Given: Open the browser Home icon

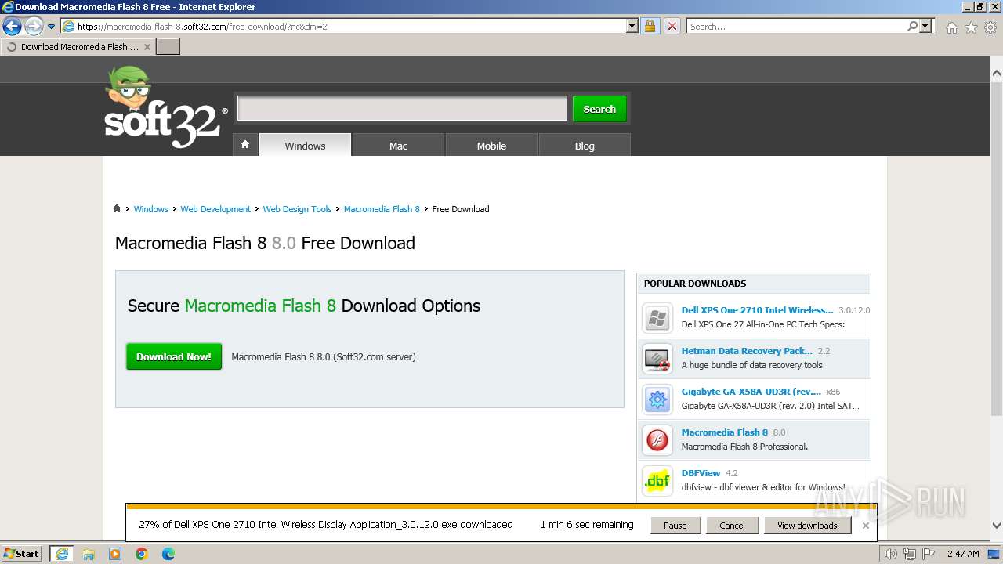Looking at the screenshot, I should click(951, 27).
